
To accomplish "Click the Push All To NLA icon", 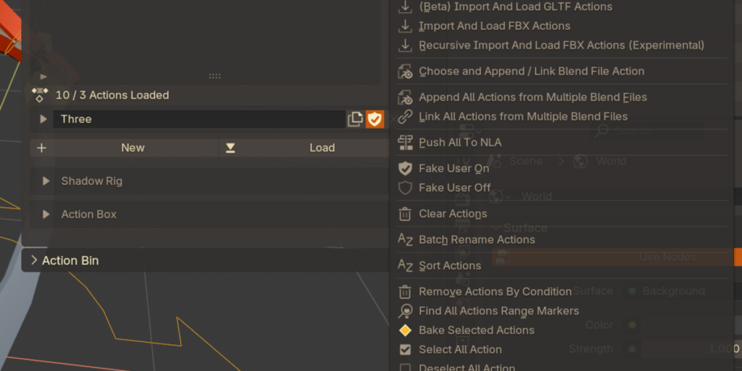I will point(406,143).
